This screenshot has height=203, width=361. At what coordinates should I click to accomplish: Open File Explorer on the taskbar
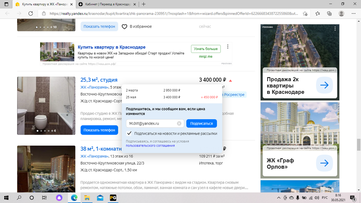coord(87,198)
